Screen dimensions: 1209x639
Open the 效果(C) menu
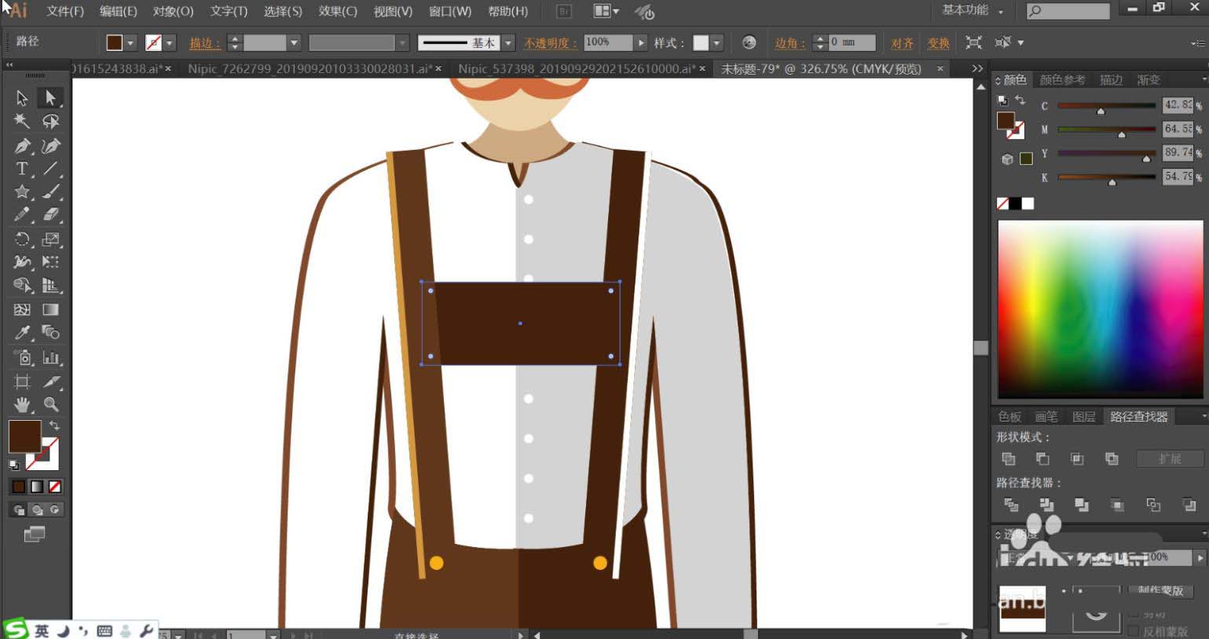pyautogui.click(x=337, y=11)
